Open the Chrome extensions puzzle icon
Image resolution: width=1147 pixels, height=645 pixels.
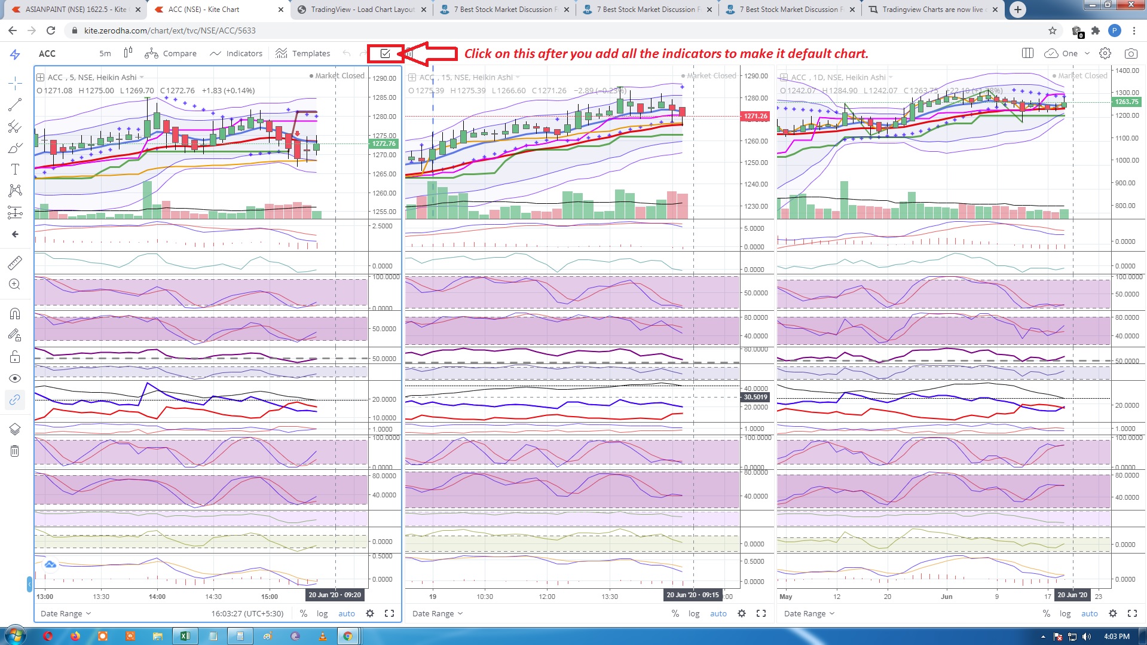[1095, 30]
